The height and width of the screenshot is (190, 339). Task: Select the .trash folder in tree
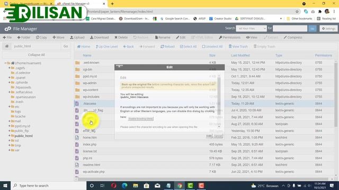point(19,102)
